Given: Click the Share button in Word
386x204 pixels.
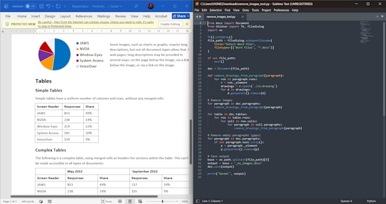Looking at the screenshot, I should 181,16.
